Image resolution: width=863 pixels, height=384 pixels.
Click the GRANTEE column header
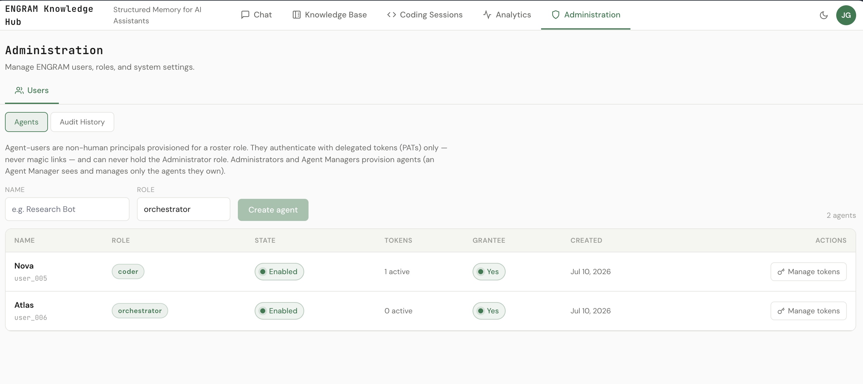click(489, 240)
